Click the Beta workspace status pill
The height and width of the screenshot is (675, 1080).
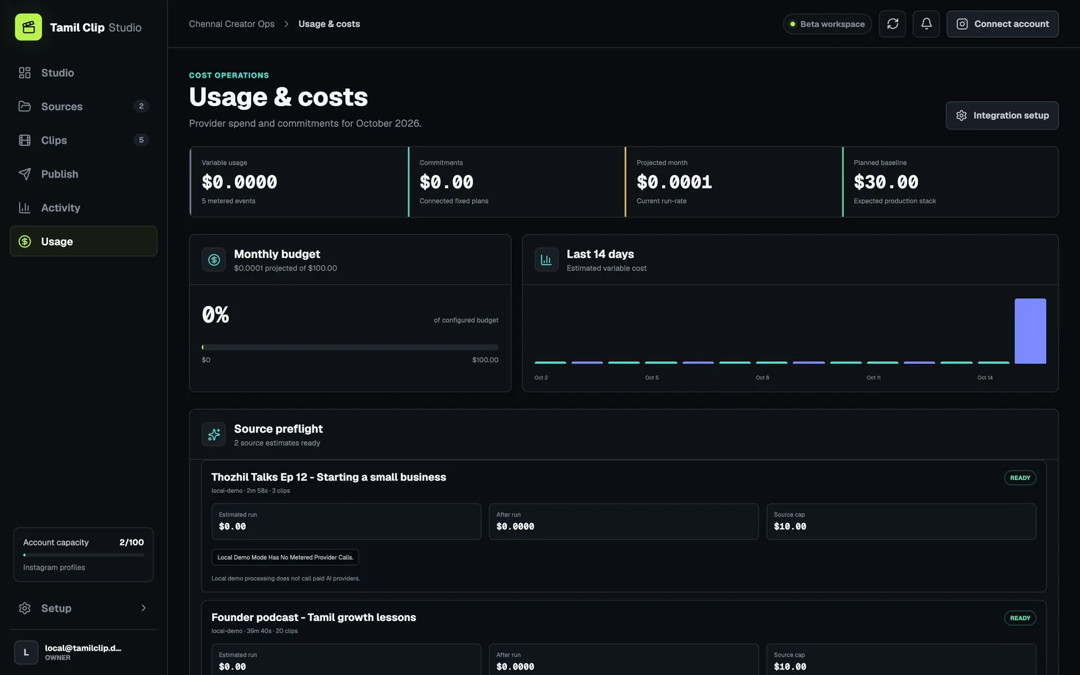point(828,24)
